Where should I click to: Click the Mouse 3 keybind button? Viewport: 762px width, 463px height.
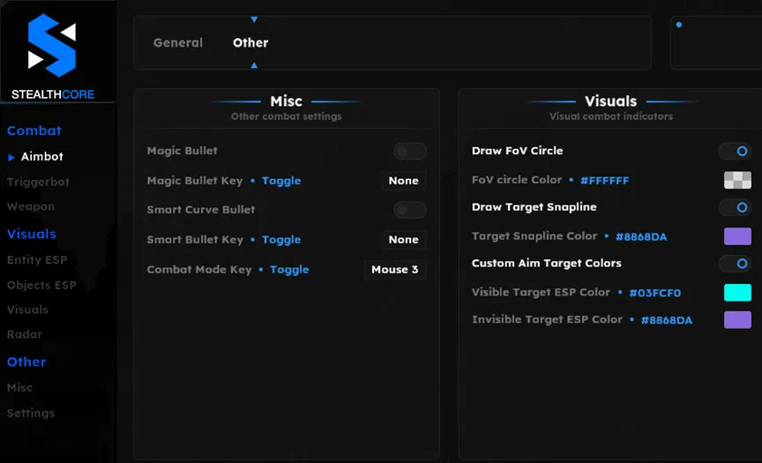[395, 270]
